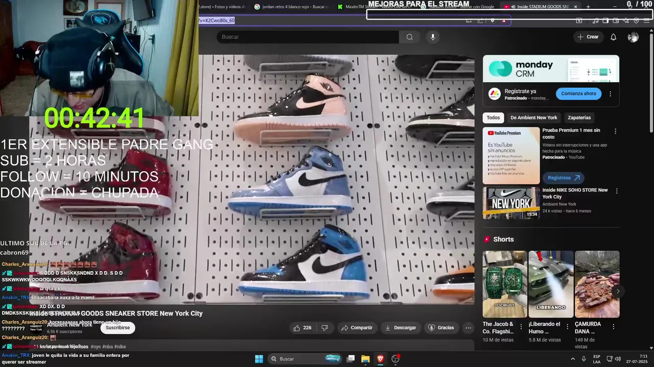
Task: Click the Compartir button
Action: 357,328
